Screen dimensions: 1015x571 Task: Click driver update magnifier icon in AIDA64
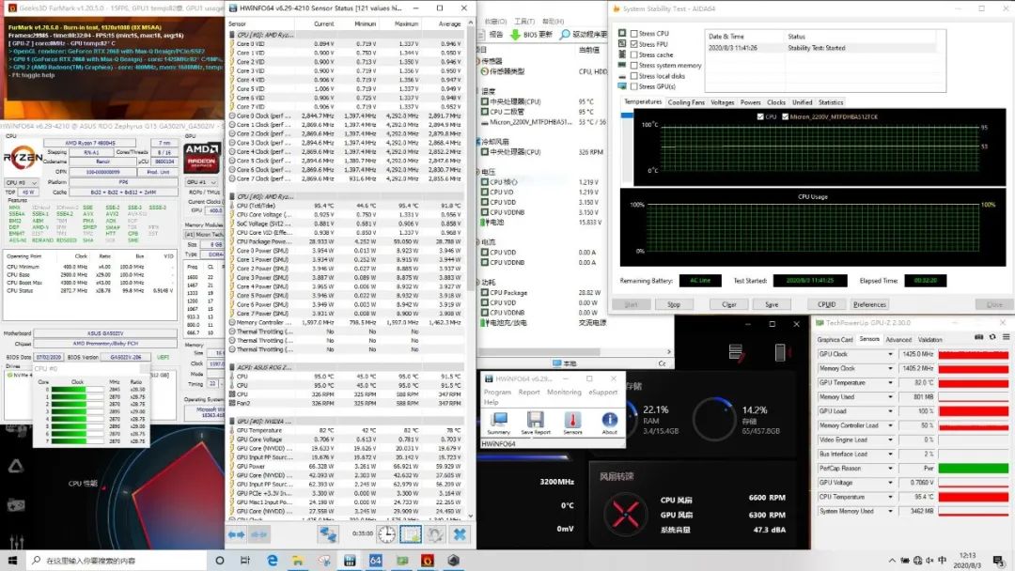coord(565,34)
